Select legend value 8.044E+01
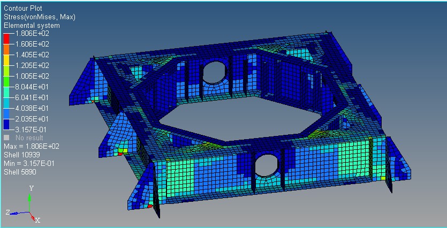 tap(32, 87)
